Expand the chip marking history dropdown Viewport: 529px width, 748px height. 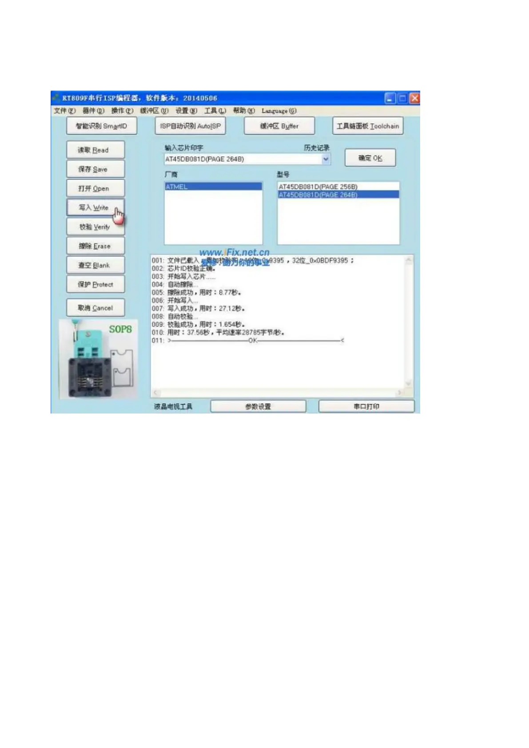click(326, 159)
